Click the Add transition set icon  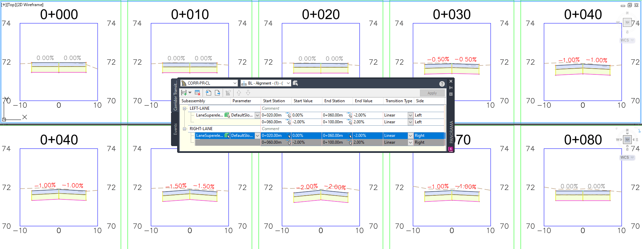184,93
